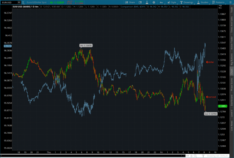Click the Patterns chart icon

click(x=213, y=2)
